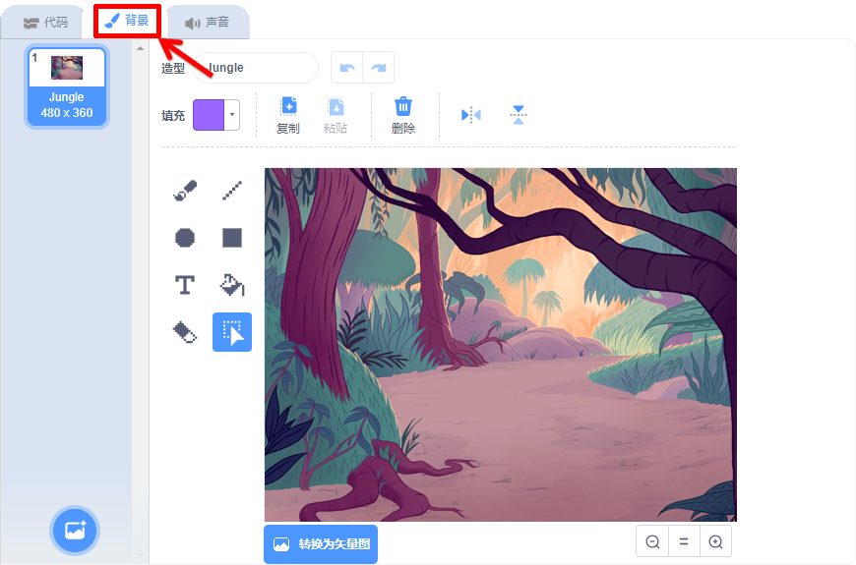The width and height of the screenshot is (856, 565).
Task: Select the Circle tool
Action: tap(185, 238)
